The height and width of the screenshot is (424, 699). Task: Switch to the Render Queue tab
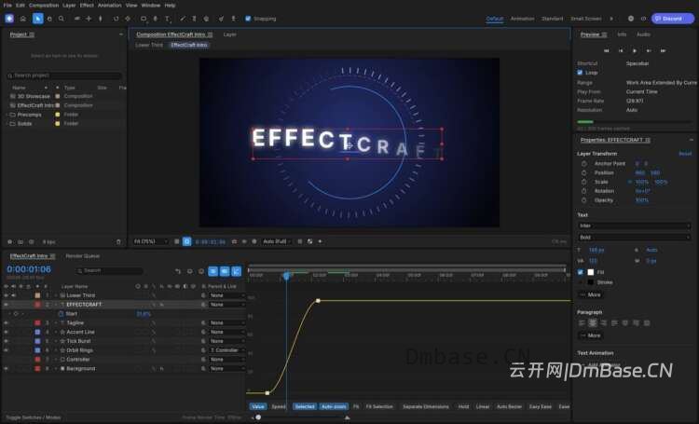pyautogui.click(x=82, y=256)
